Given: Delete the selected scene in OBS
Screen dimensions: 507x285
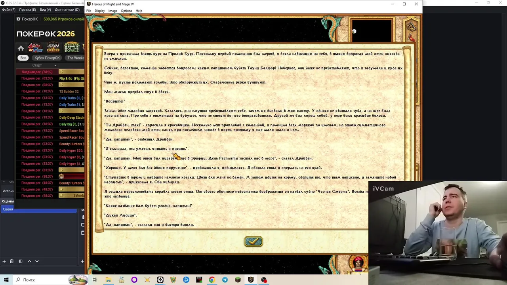Looking at the screenshot, I should click(11, 261).
